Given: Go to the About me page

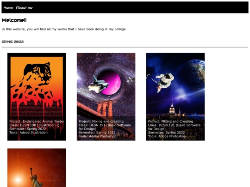Looking at the screenshot, I should coord(24,8).
